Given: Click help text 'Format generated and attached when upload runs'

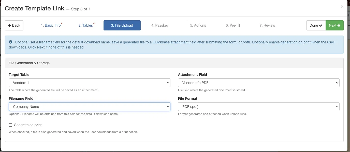Looking at the screenshot, I should (212, 114).
